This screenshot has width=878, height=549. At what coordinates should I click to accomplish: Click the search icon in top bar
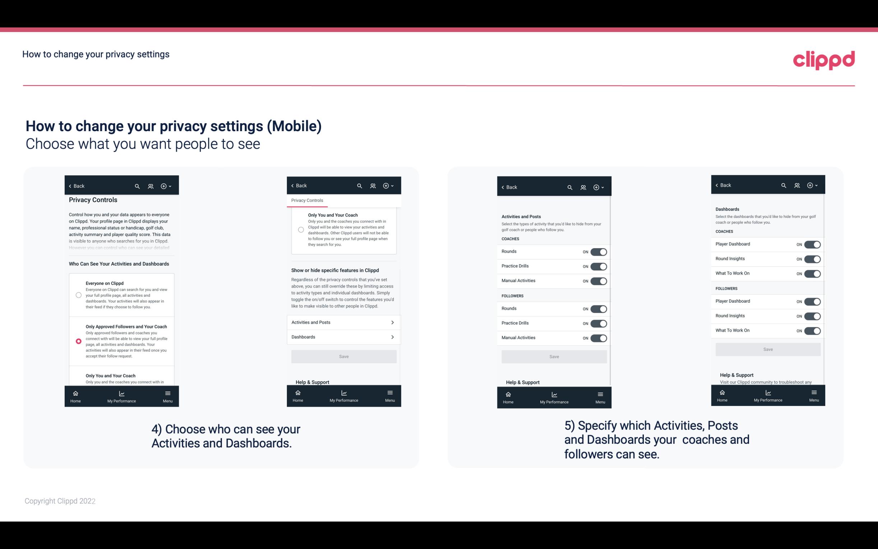tap(136, 185)
